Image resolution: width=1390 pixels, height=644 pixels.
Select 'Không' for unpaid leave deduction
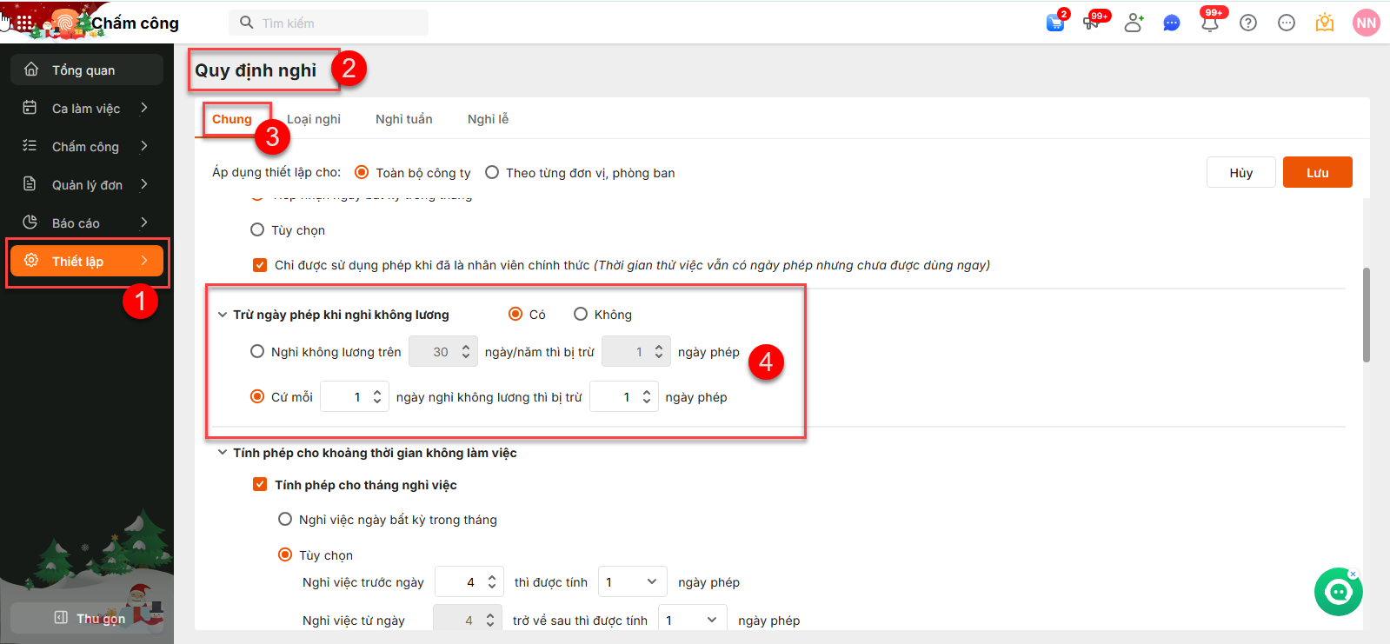coord(581,314)
